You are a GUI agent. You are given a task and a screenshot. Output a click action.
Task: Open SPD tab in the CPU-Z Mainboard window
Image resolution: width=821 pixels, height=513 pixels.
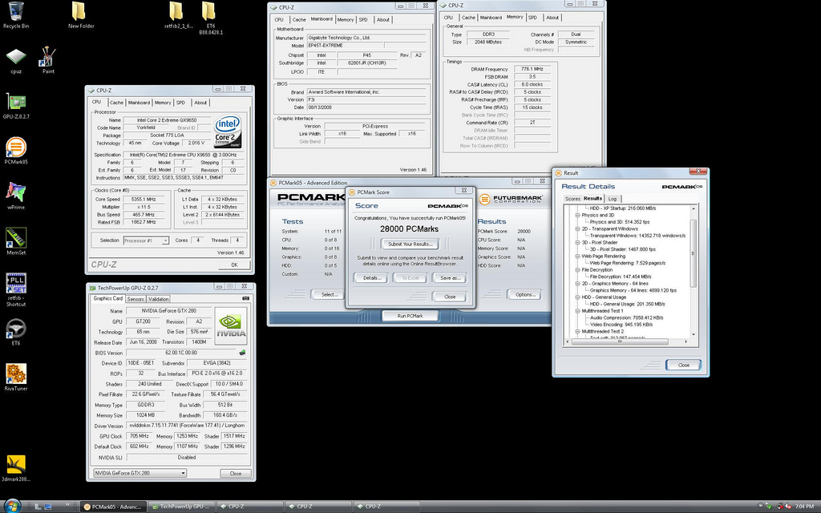click(x=363, y=20)
